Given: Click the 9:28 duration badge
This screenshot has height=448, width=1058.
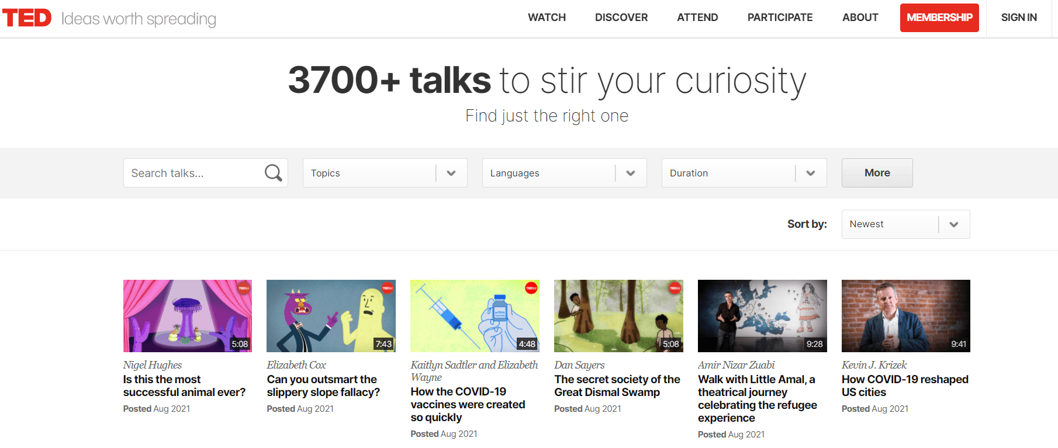Looking at the screenshot, I should (x=814, y=344).
